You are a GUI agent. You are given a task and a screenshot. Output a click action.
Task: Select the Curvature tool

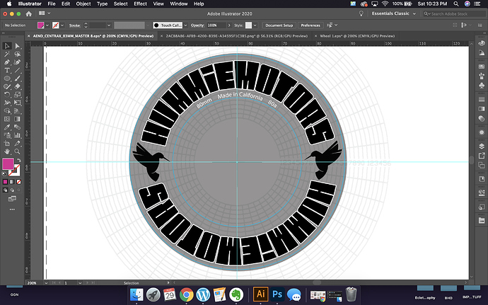tap(18, 62)
